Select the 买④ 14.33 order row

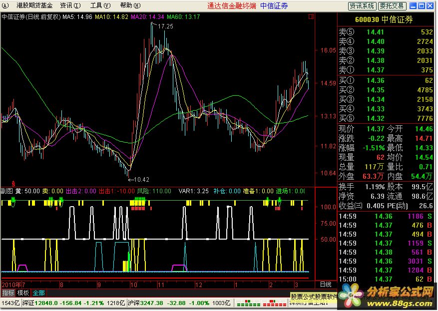point(386,109)
